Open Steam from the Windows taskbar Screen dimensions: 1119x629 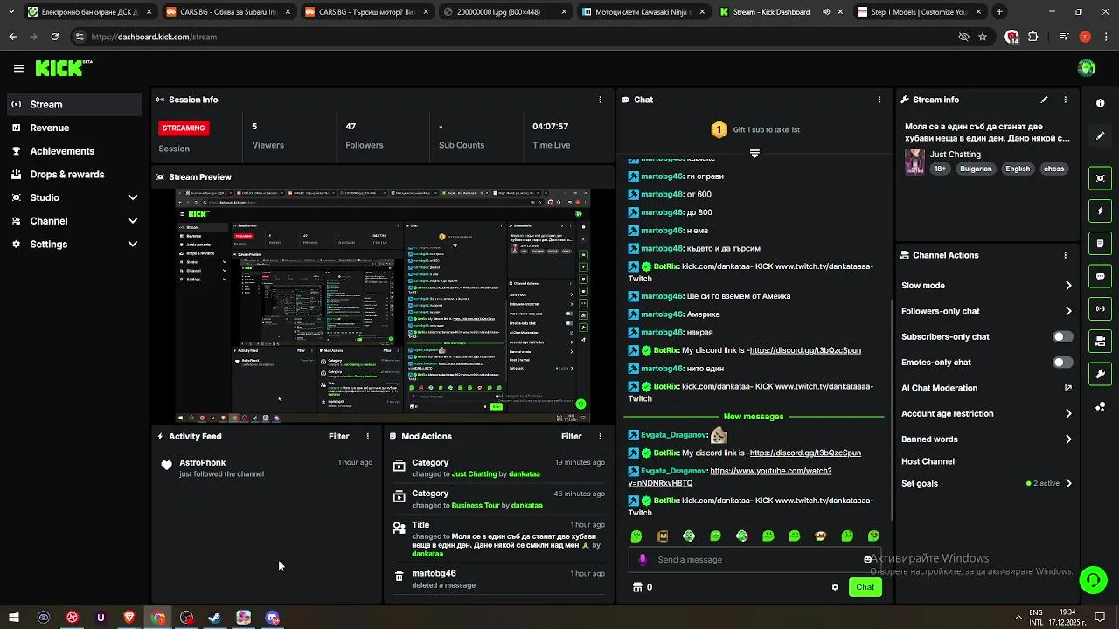[215, 618]
